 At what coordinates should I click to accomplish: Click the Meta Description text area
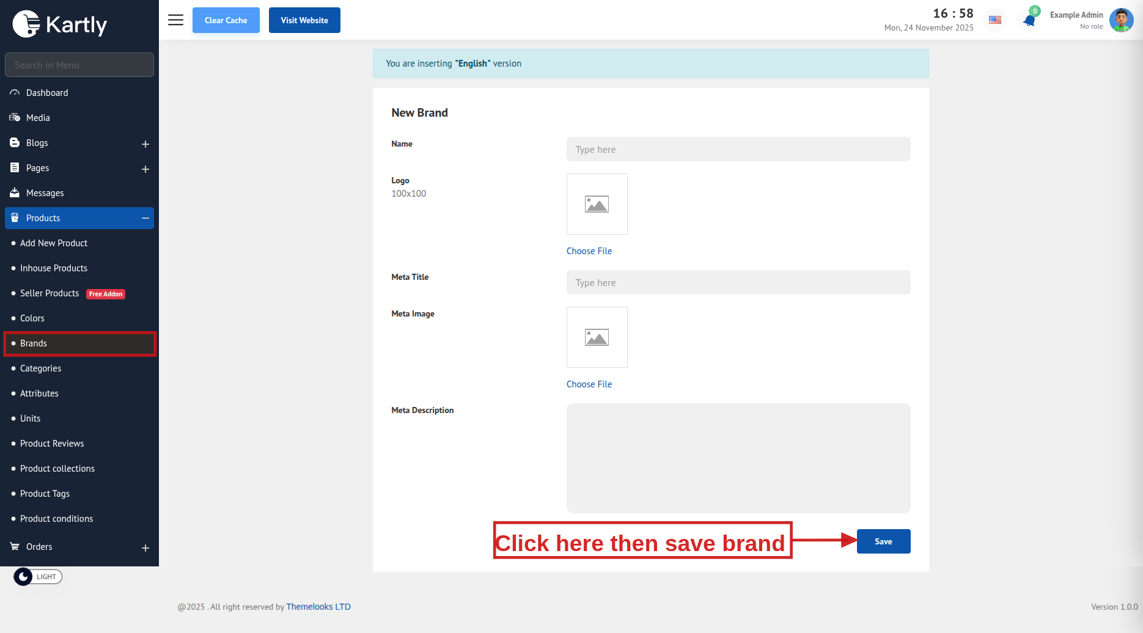738,458
